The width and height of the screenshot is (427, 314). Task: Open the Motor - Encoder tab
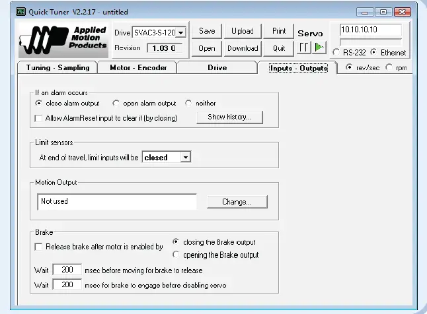(138, 67)
